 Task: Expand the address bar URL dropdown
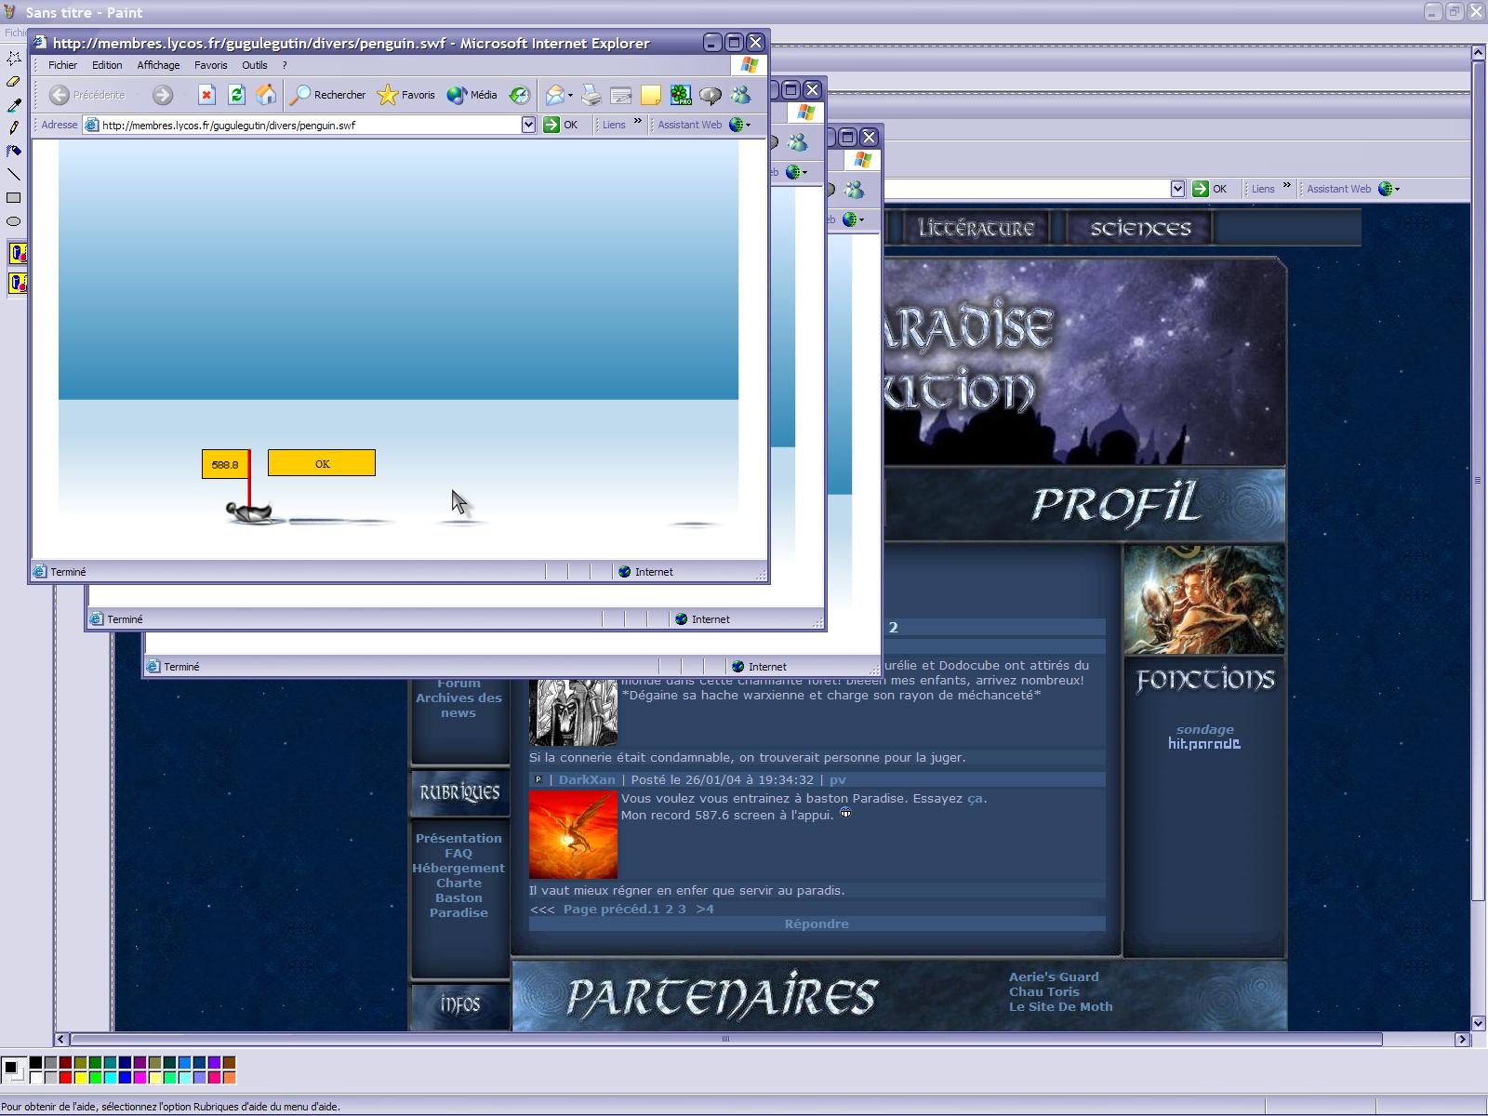coord(528,125)
